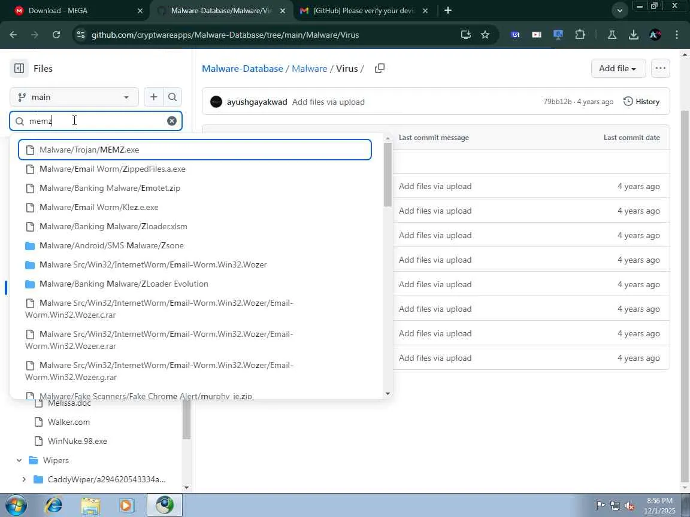Screen dimensions: 690x517
Task: Select the Wozer.e.rar search result
Action: (x=195, y=340)
